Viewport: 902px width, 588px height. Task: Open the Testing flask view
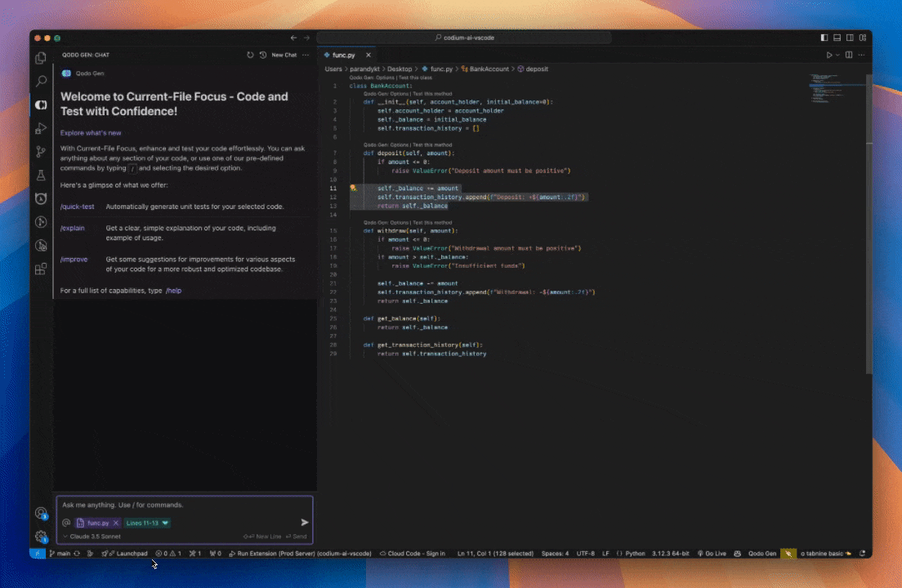click(x=41, y=176)
